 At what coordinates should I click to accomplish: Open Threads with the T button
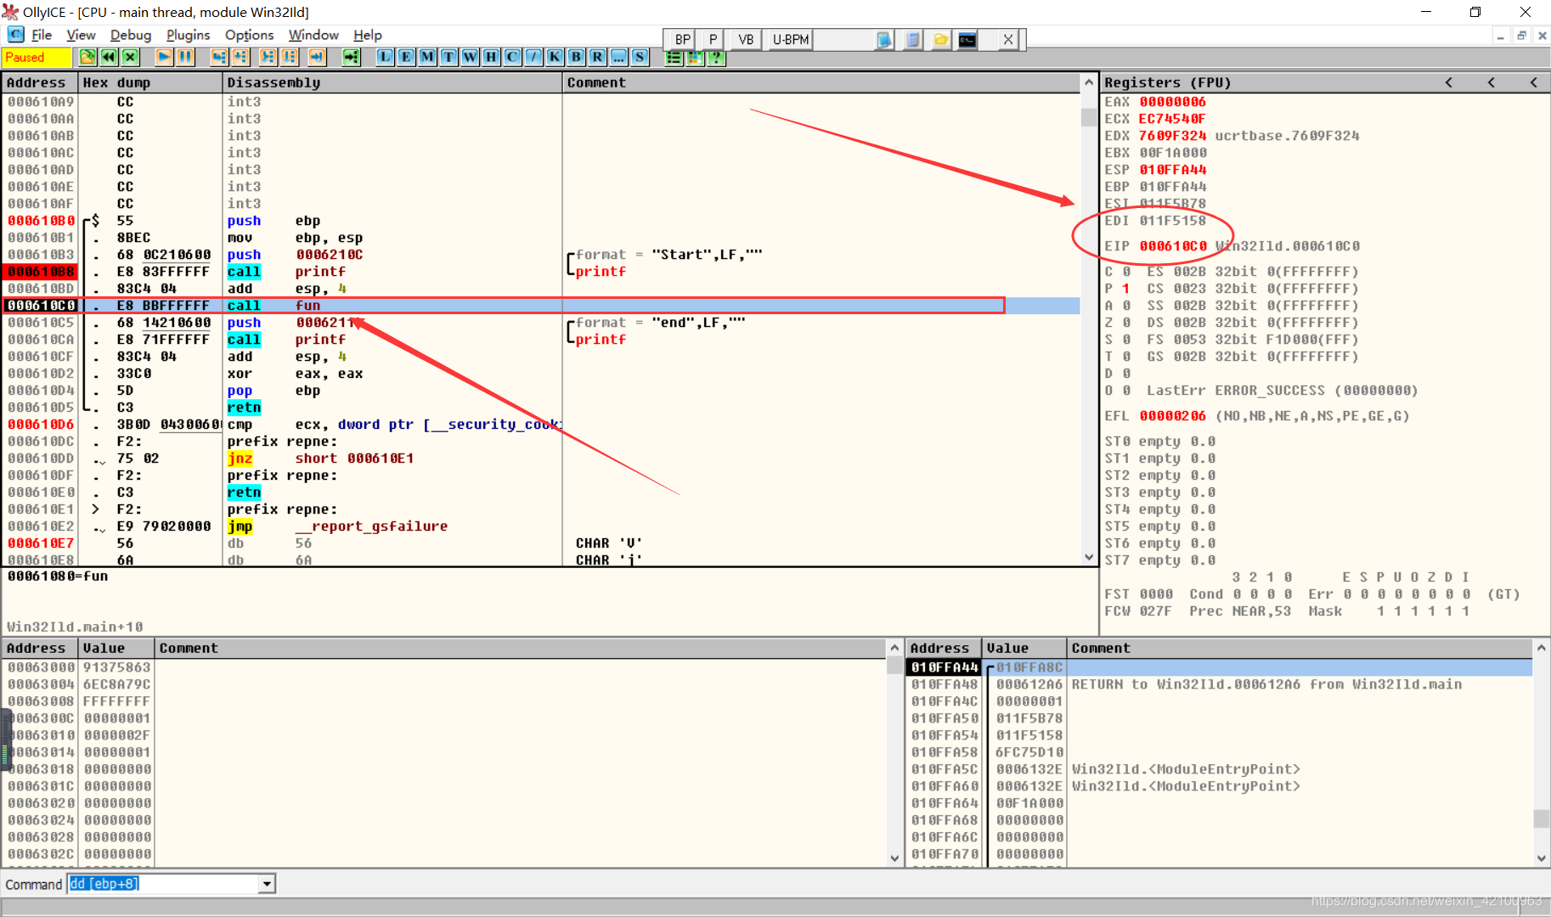(448, 57)
